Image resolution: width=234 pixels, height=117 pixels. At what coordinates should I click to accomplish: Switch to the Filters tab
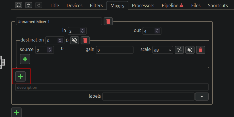pyautogui.click(x=96, y=6)
